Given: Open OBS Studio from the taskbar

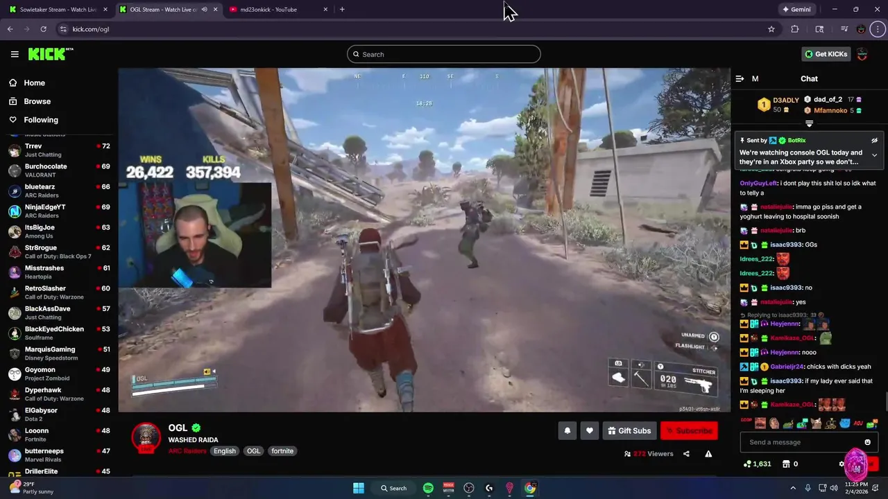Looking at the screenshot, I should pos(469,488).
